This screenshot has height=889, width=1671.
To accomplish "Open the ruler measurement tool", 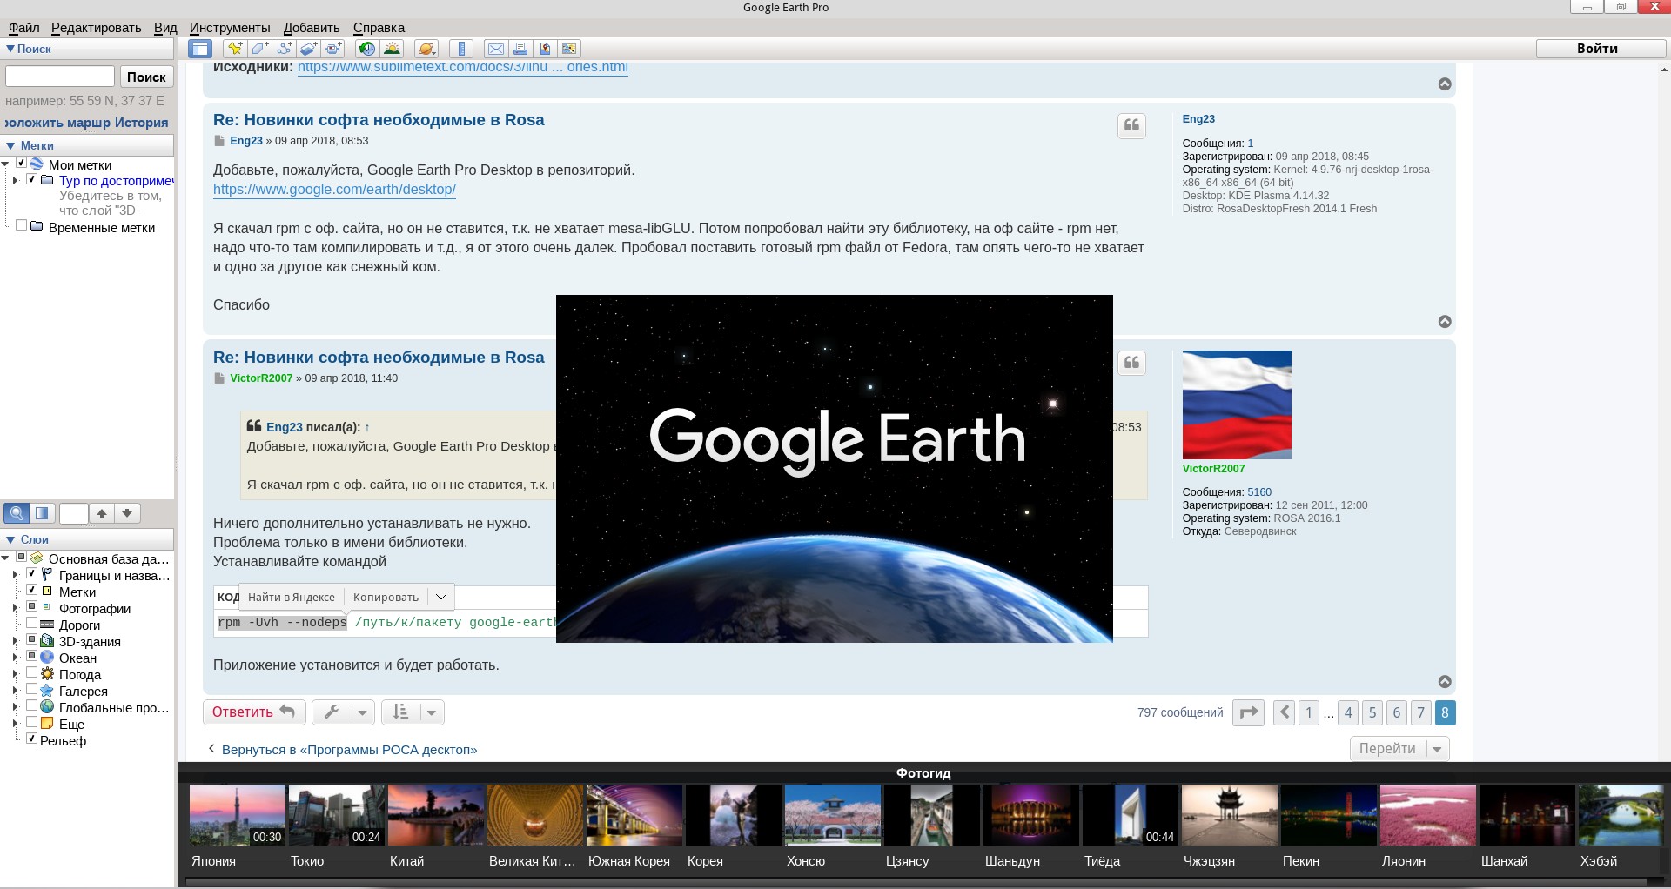I will (461, 49).
